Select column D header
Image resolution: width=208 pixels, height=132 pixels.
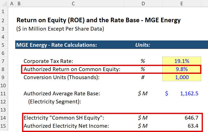click(x=143, y=4)
